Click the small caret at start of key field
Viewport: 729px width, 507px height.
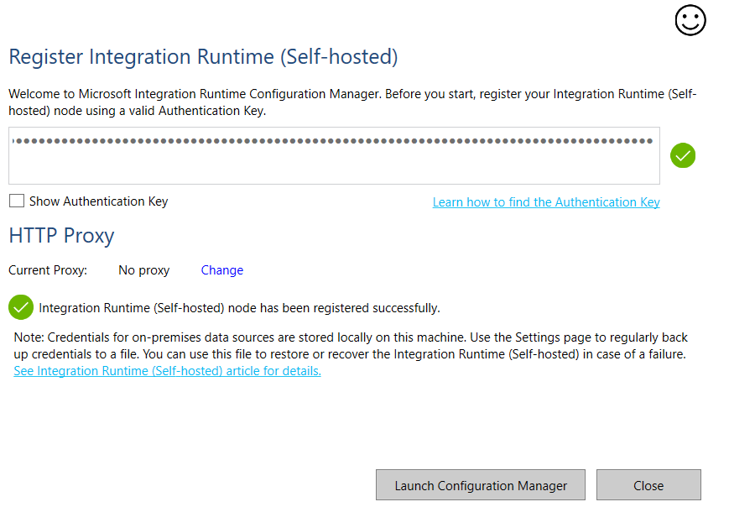pyautogui.click(x=13, y=141)
